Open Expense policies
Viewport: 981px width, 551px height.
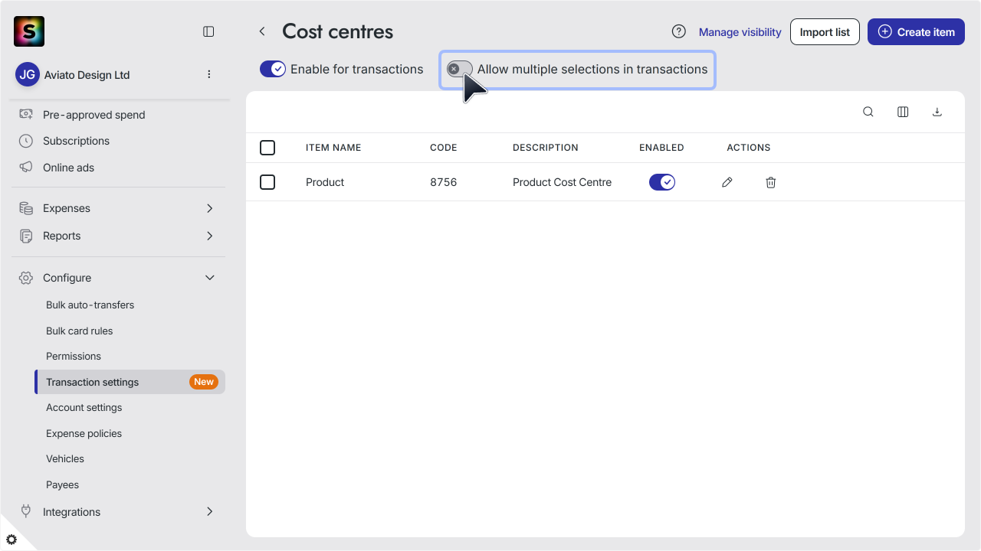point(84,433)
